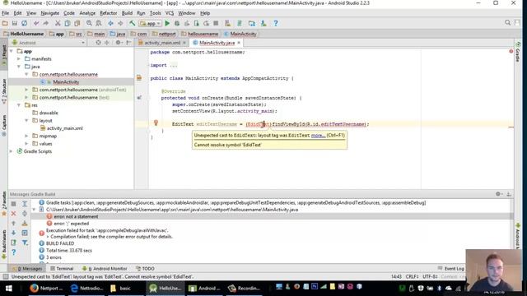527x296 pixels.
Task: Click the blue help icon in Messages panel
Action: [13, 252]
